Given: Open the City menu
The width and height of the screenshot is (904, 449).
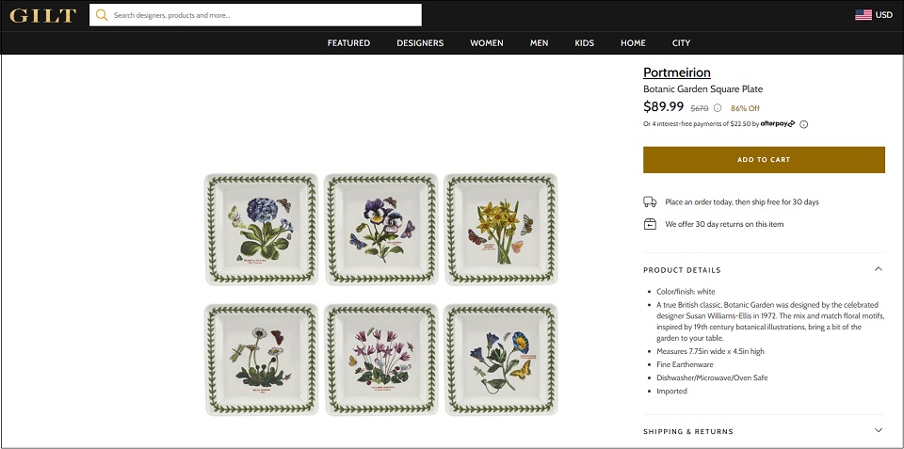Looking at the screenshot, I should click(681, 42).
